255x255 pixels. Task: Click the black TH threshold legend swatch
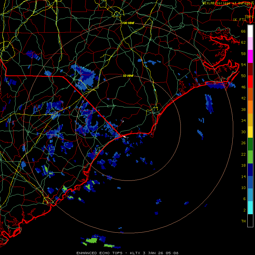pyautogui.click(x=250, y=220)
